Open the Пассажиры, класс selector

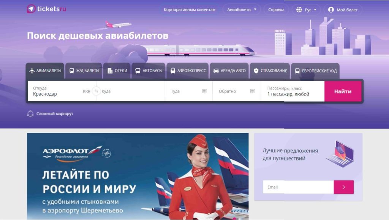[293, 91]
